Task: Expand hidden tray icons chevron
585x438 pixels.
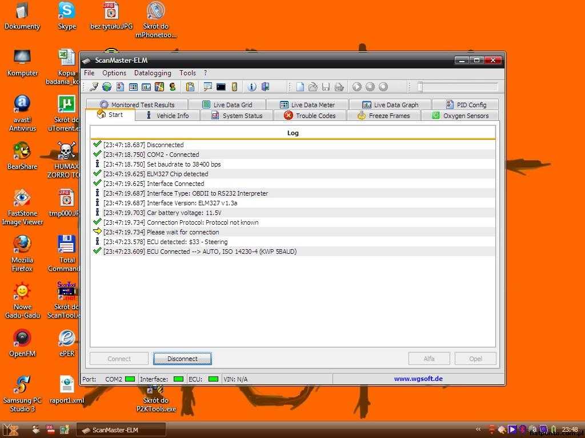Action: coord(478,429)
